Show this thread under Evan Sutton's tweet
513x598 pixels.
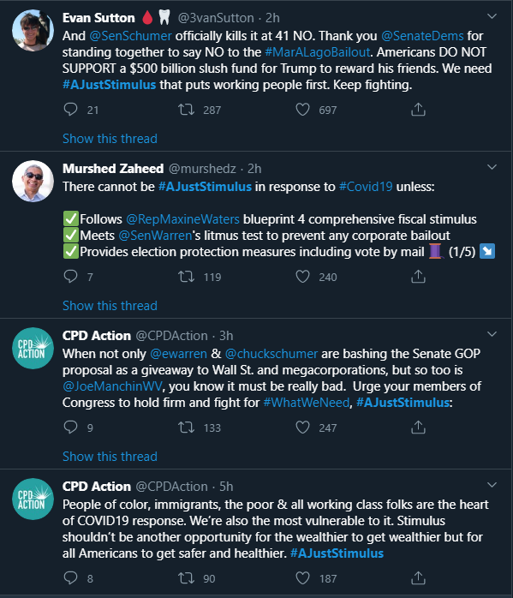pyautogui.click(x=110, y=139)
